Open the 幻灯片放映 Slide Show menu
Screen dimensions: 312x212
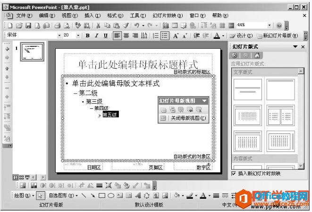pos(168,16)
